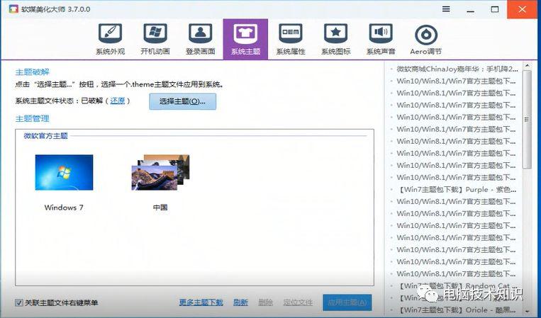Click the 删除 link
This screenshot has width=541, height=318.
tap(265, 302)
